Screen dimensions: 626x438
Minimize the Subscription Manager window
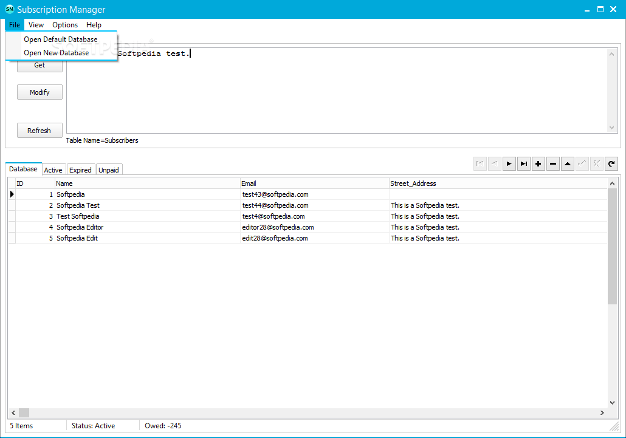(x=587, y=10)
